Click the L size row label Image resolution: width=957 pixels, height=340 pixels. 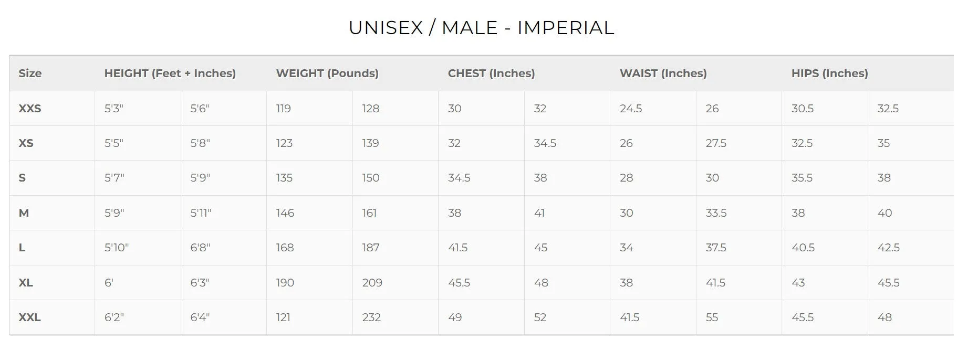tap(22, 248)
